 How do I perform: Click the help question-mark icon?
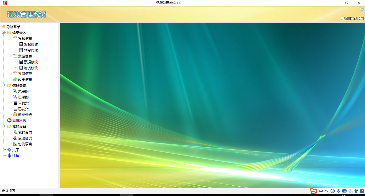[362, 9]
